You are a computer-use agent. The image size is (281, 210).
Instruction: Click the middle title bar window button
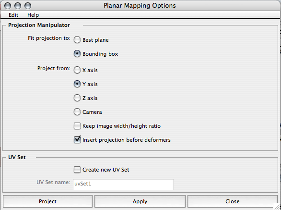(18, 6)
